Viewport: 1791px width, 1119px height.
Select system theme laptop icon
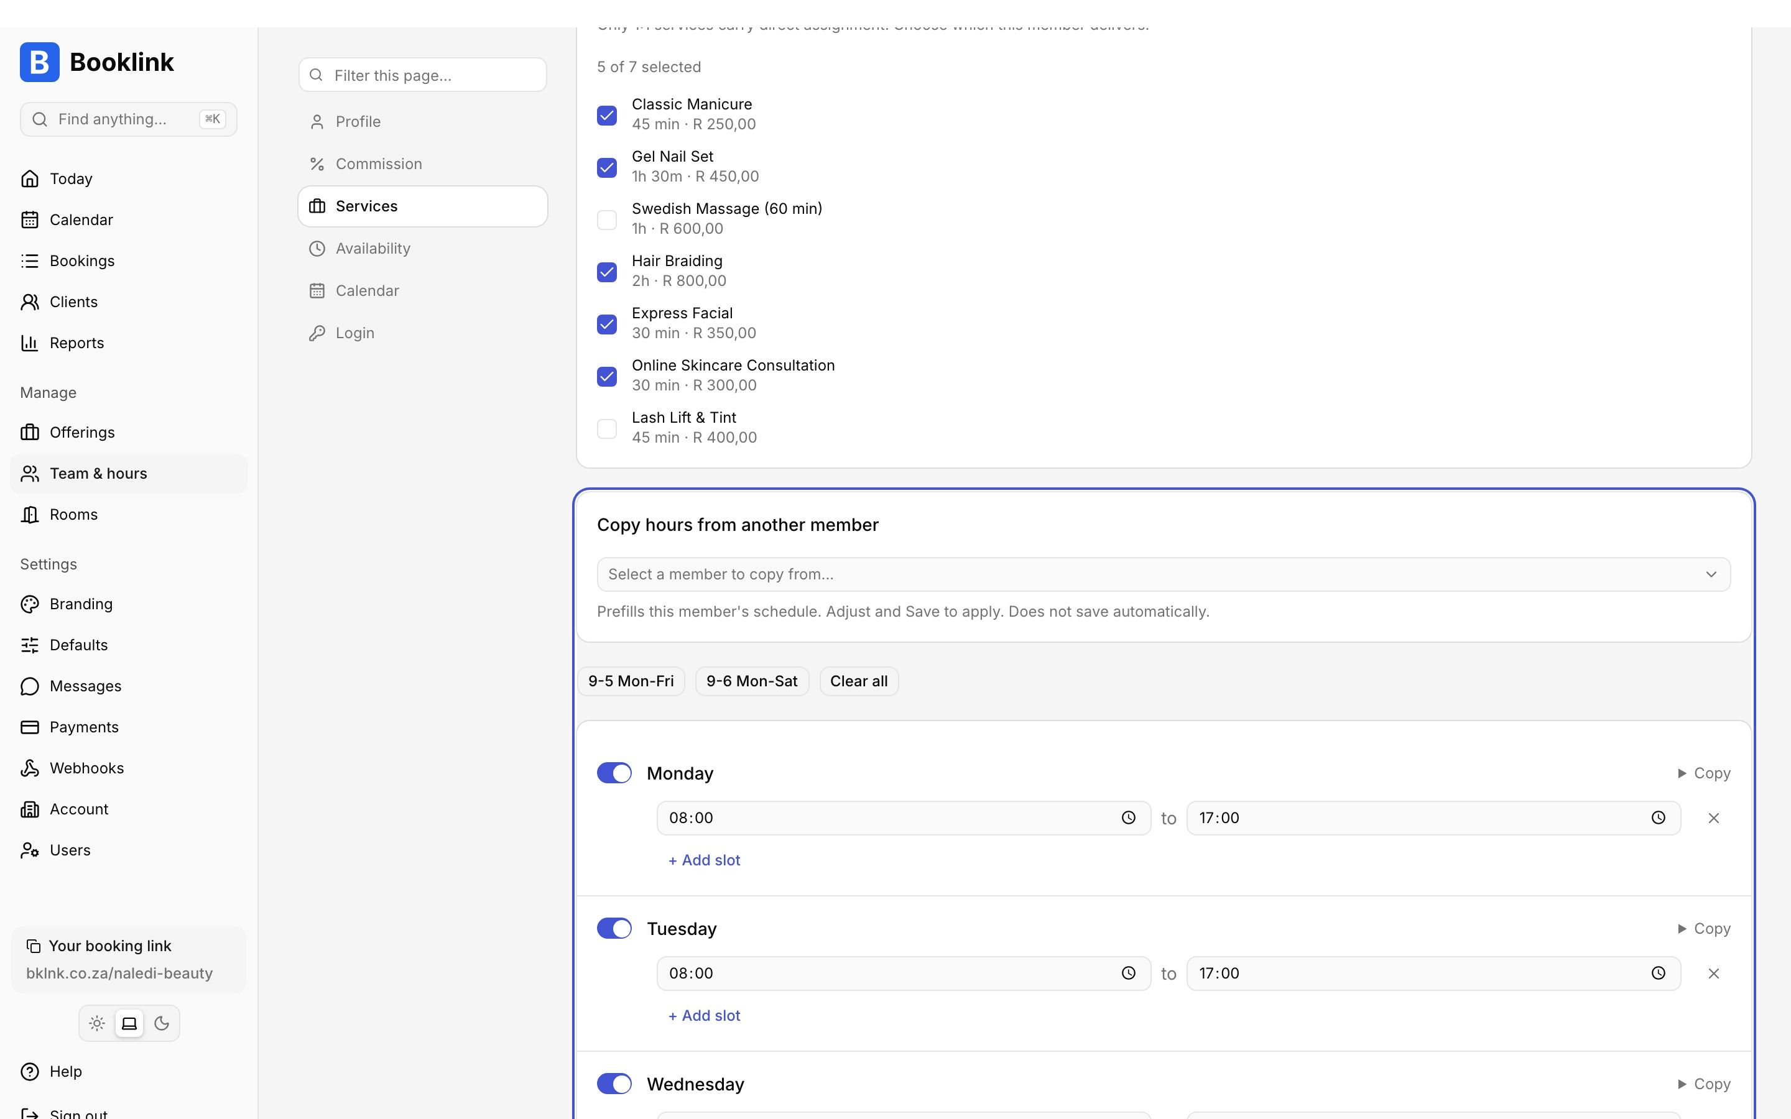tap(129, 1023)
